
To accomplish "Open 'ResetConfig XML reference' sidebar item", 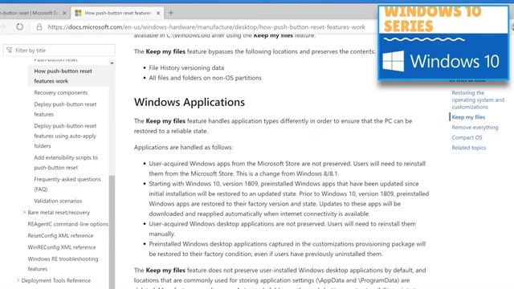I will pos(61,235).
